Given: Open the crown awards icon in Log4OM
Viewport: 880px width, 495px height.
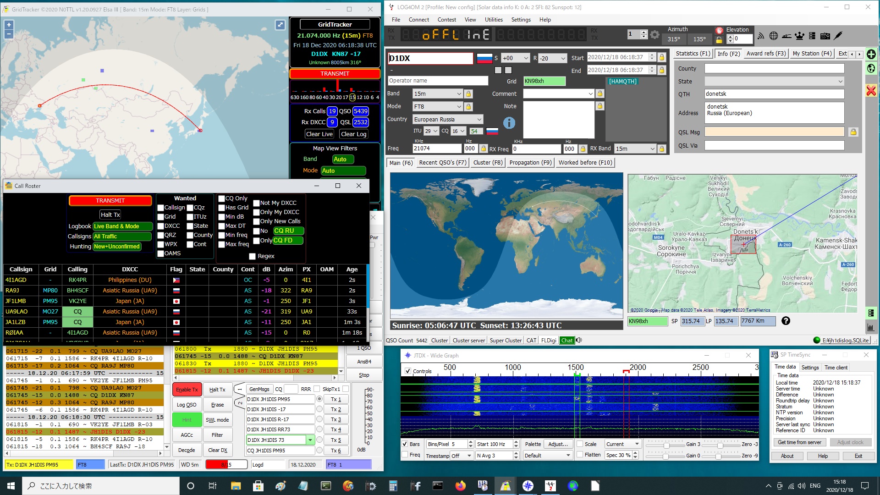Looking at the screenshot, I should (x=799, y=36).
